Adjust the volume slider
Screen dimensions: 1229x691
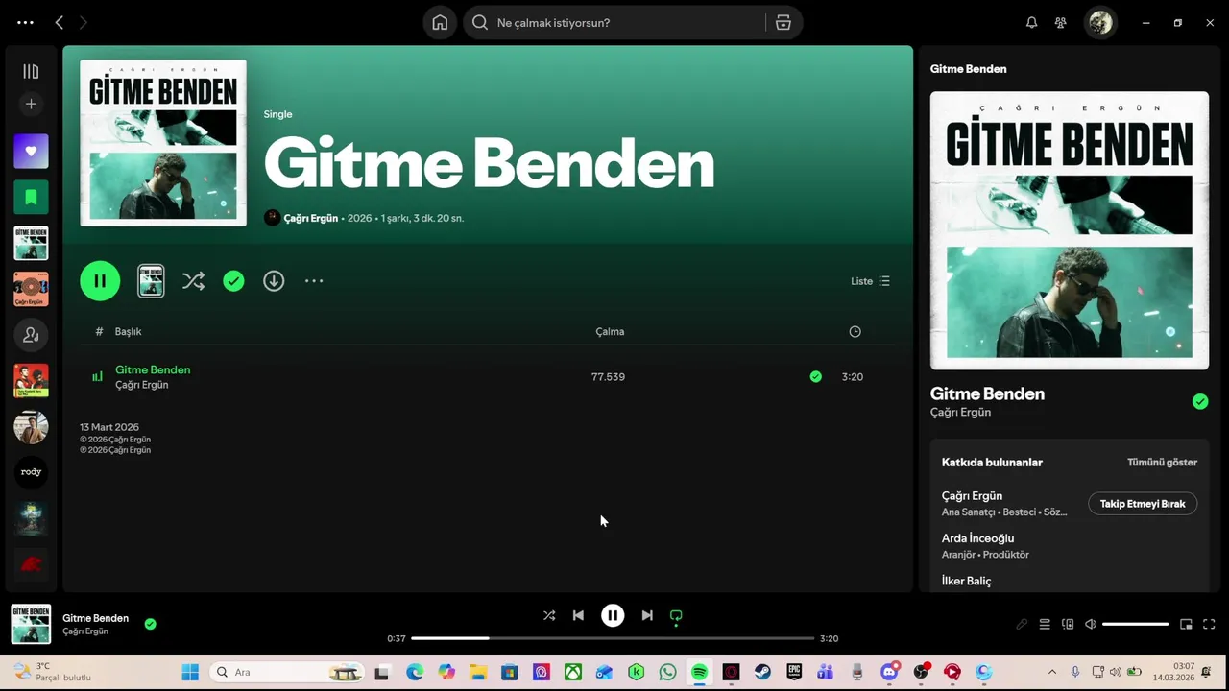click(1135, 624)
